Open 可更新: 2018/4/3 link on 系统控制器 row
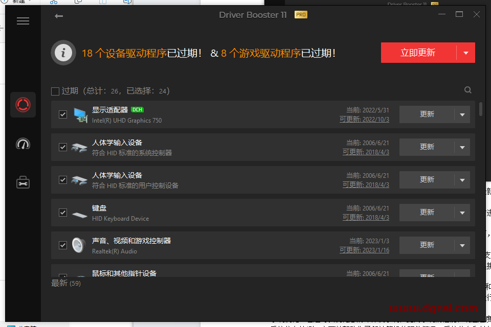The image size is (491, 327). pyautogui.click(x=366, y=152)
